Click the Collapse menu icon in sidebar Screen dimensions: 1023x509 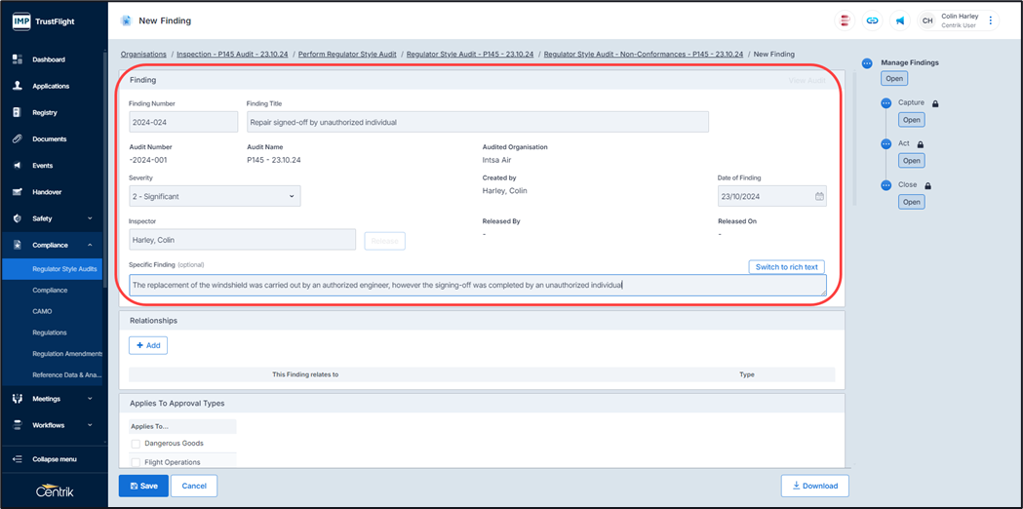17,459
